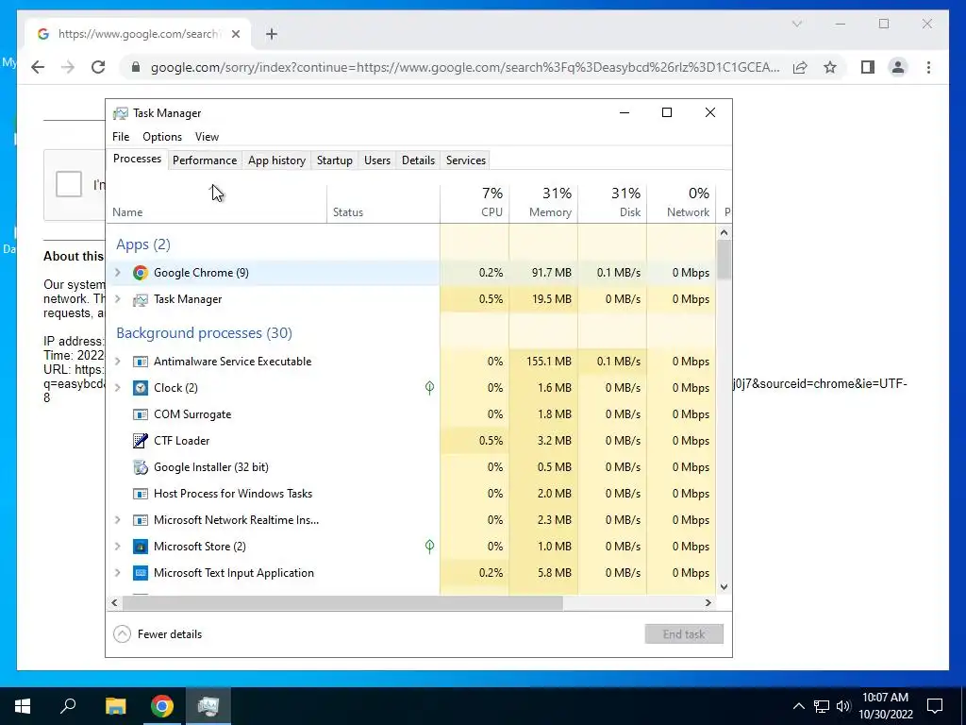Open the View menu in Task Manager
966x725 pixels.
[207, 137]
